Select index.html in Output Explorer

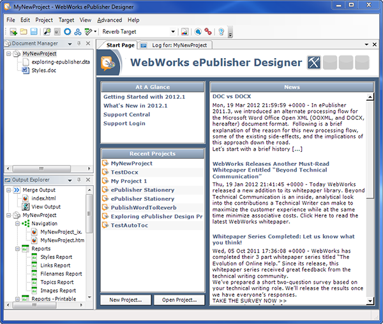coord(43,198)
